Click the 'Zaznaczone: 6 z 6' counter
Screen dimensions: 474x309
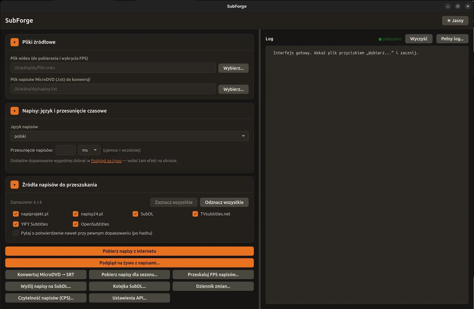pyautogui.click(x=26, y=202)
